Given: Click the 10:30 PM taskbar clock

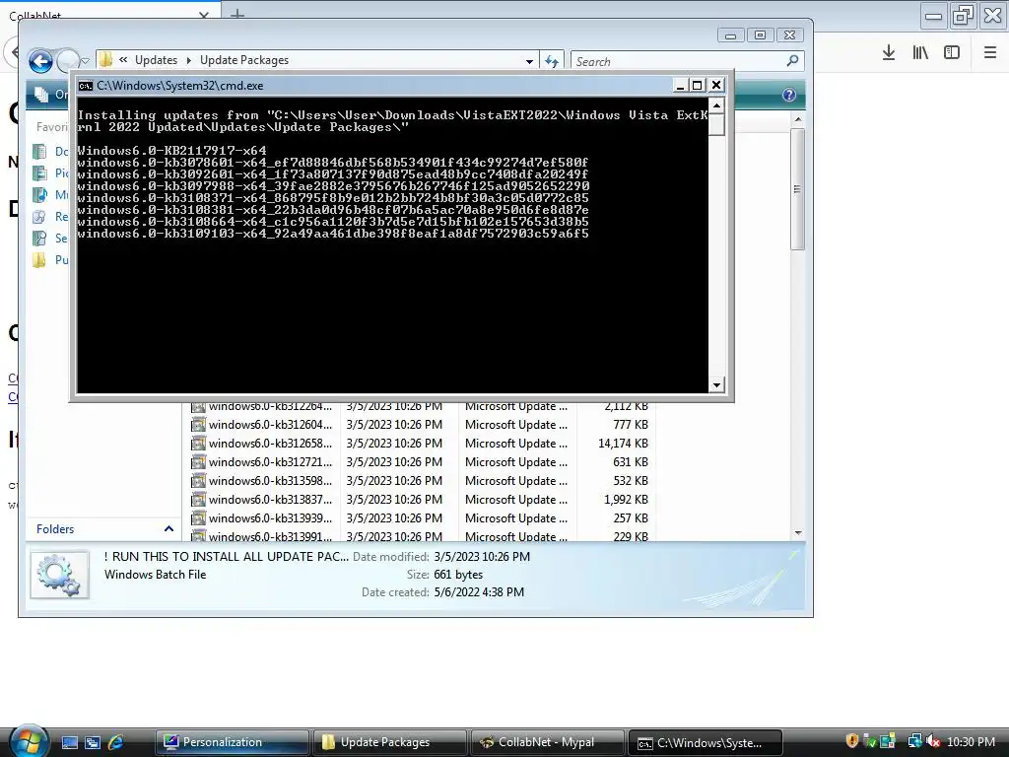Looking at the screenshot, I should click(x=971, y=742).
